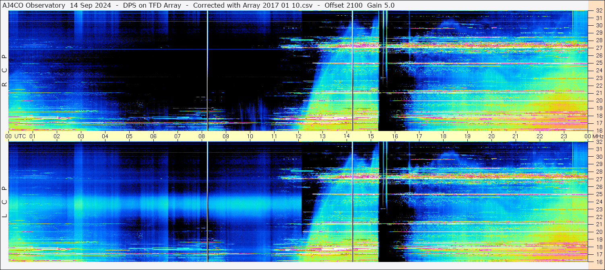This screenshot has height=270, width=605.
Task: Select hour mark 03 on time axis
Action: (81, 136)
